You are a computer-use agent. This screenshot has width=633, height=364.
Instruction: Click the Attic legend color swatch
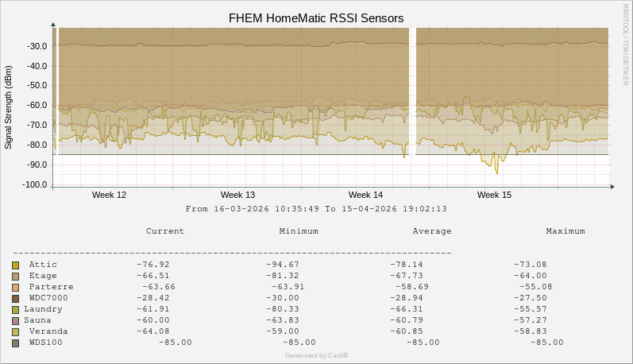[16, 265]
